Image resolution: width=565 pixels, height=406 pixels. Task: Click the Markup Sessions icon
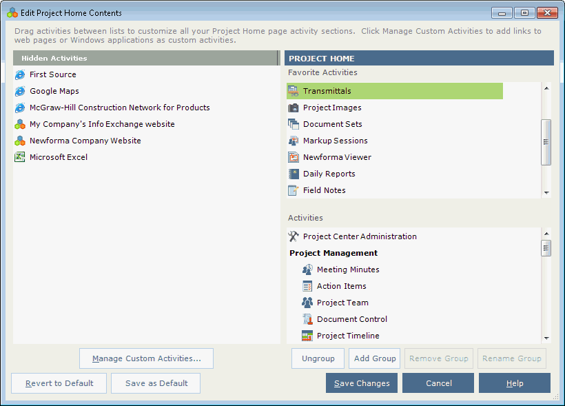click(294, 141)
